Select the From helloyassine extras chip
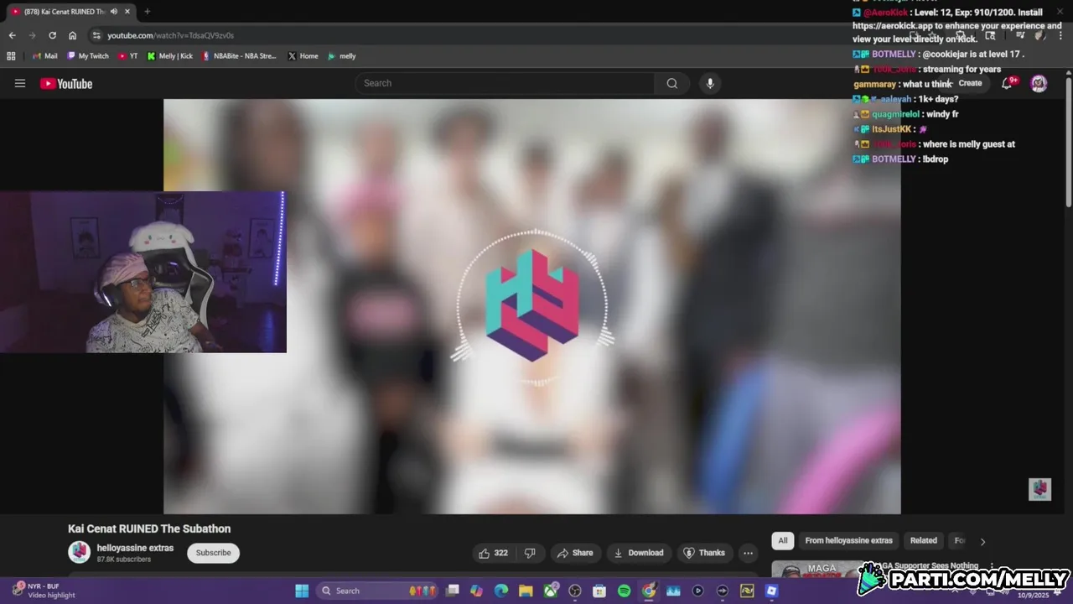 848,540
